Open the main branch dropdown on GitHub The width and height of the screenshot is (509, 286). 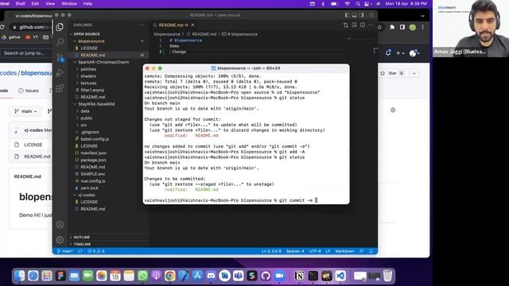(25, 111)
